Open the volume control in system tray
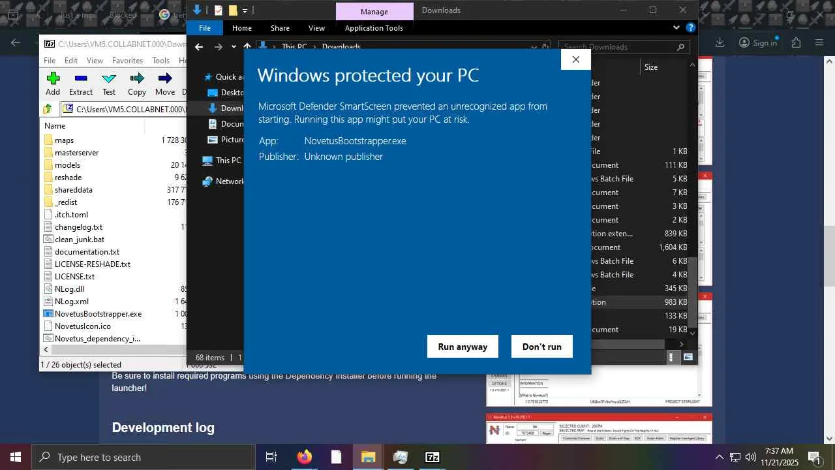Screen dimensions: 835x470 coord(751,457)
